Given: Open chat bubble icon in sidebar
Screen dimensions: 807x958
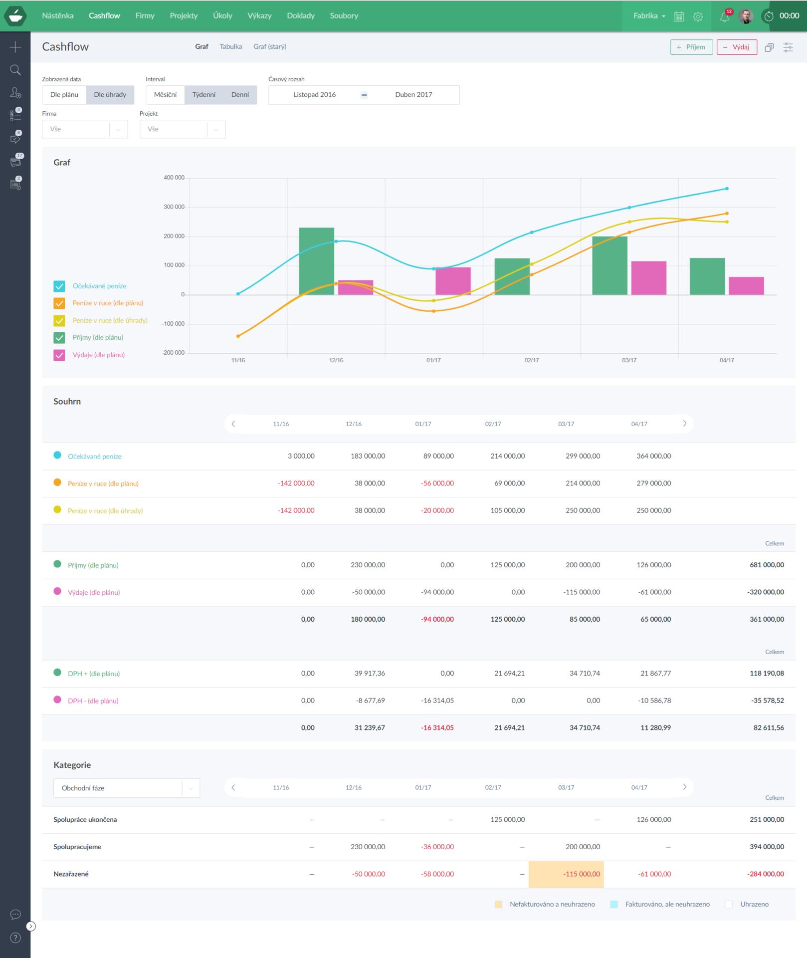Looking at the screenshot, I should pos(15,915).
